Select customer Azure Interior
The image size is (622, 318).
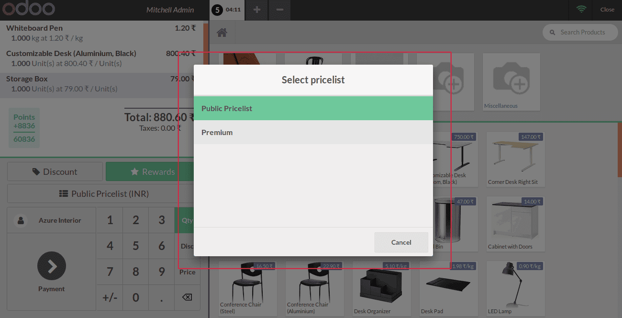[52, 220]
